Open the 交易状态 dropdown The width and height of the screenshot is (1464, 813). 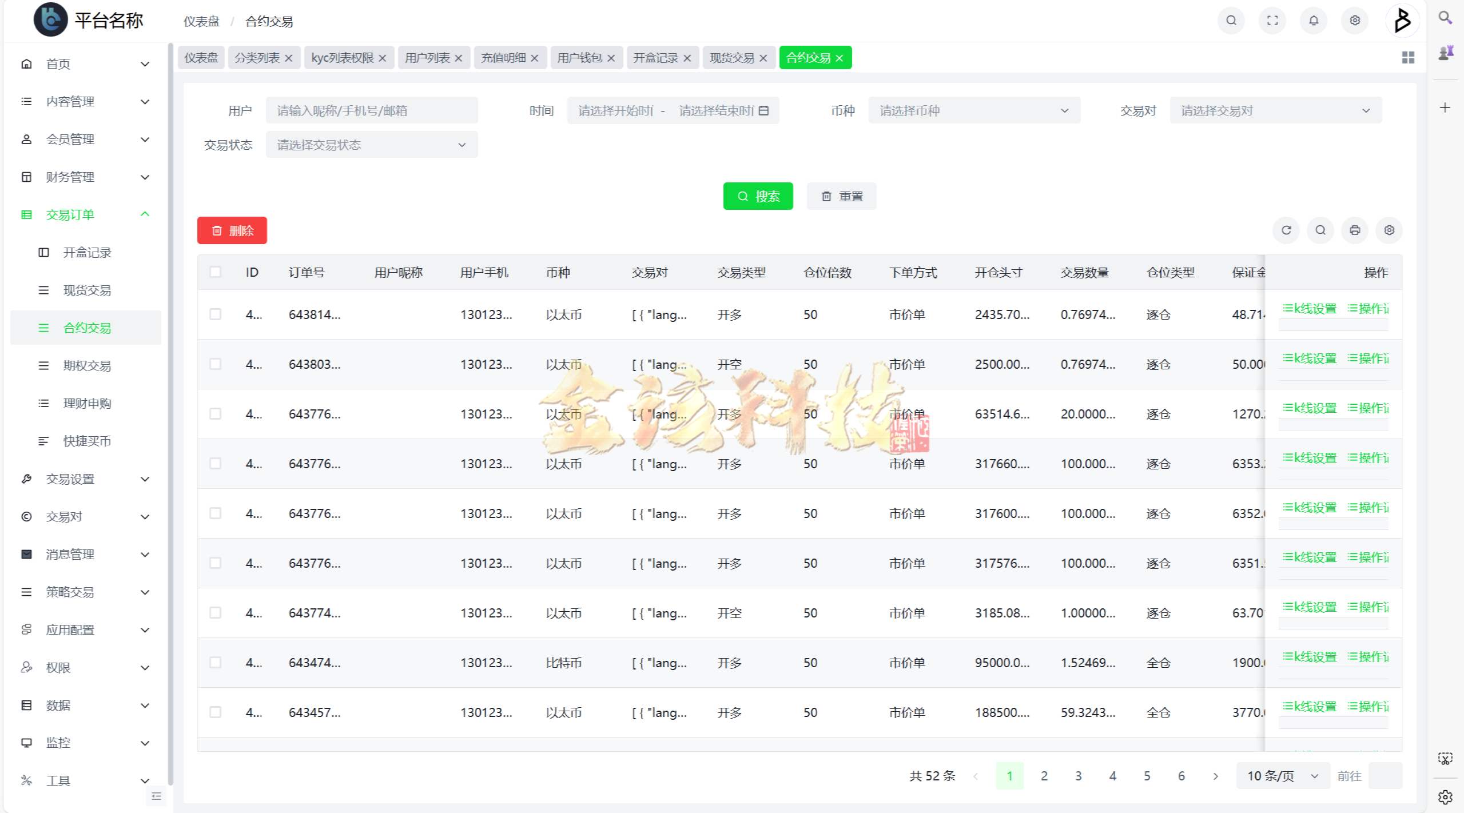[371, 144]
